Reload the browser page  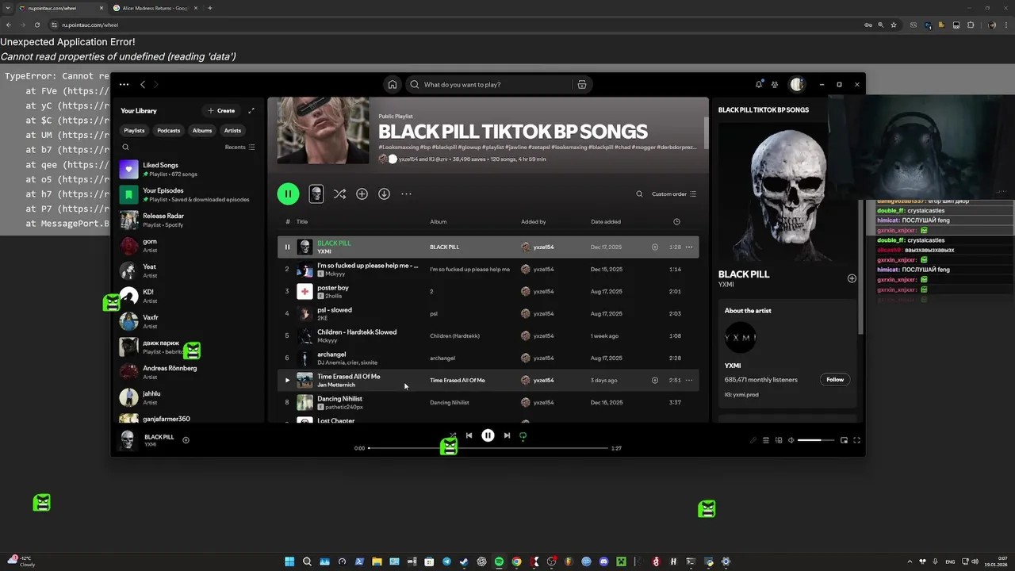(36, 25)
